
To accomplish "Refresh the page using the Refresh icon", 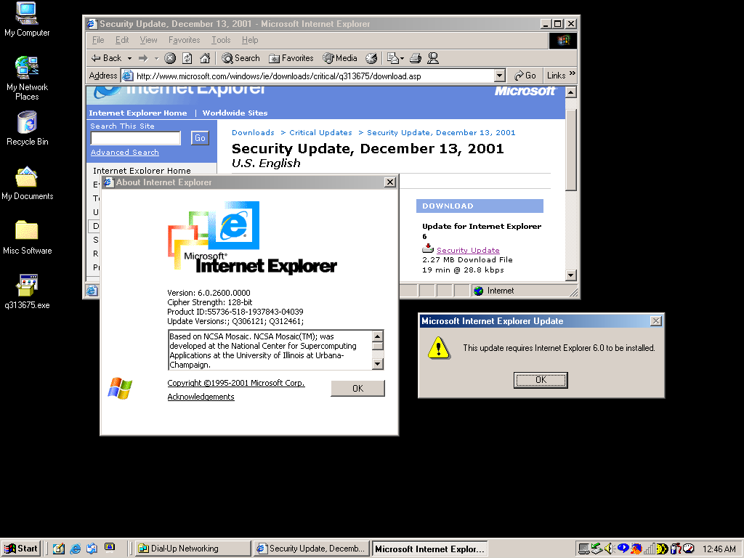I will click(x=187, y=58).
